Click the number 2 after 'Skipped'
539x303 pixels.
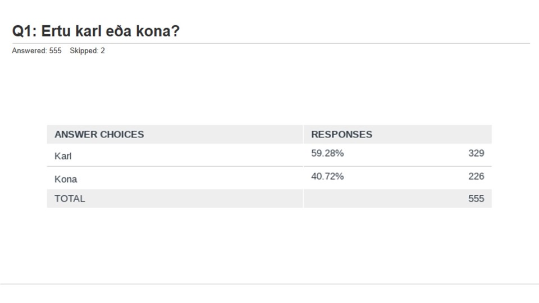click(x=103, y=50)
